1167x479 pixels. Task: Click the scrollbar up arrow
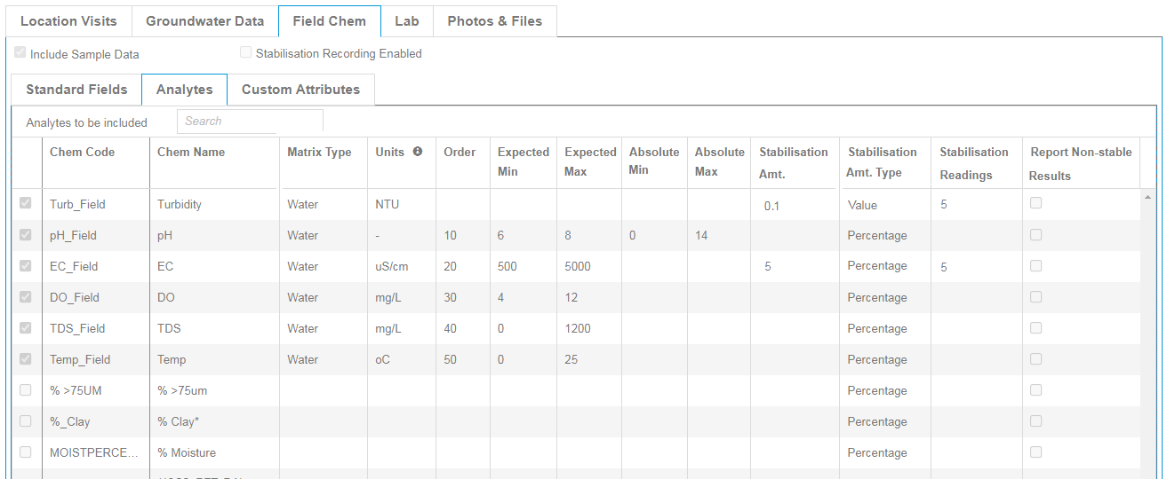[1147, 196]
